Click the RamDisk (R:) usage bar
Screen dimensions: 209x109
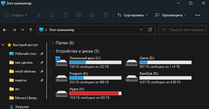click(166, 78)
